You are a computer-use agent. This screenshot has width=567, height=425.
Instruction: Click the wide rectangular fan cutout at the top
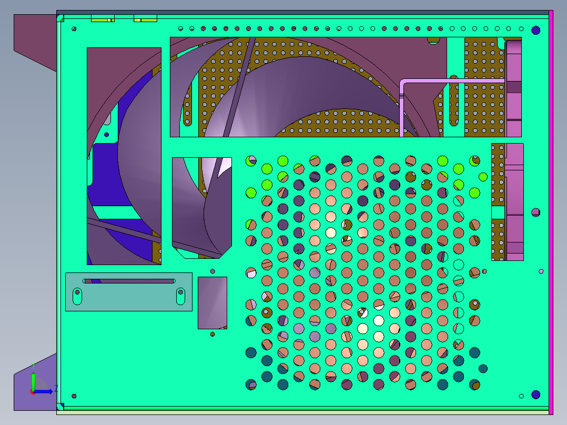point(346,87)
